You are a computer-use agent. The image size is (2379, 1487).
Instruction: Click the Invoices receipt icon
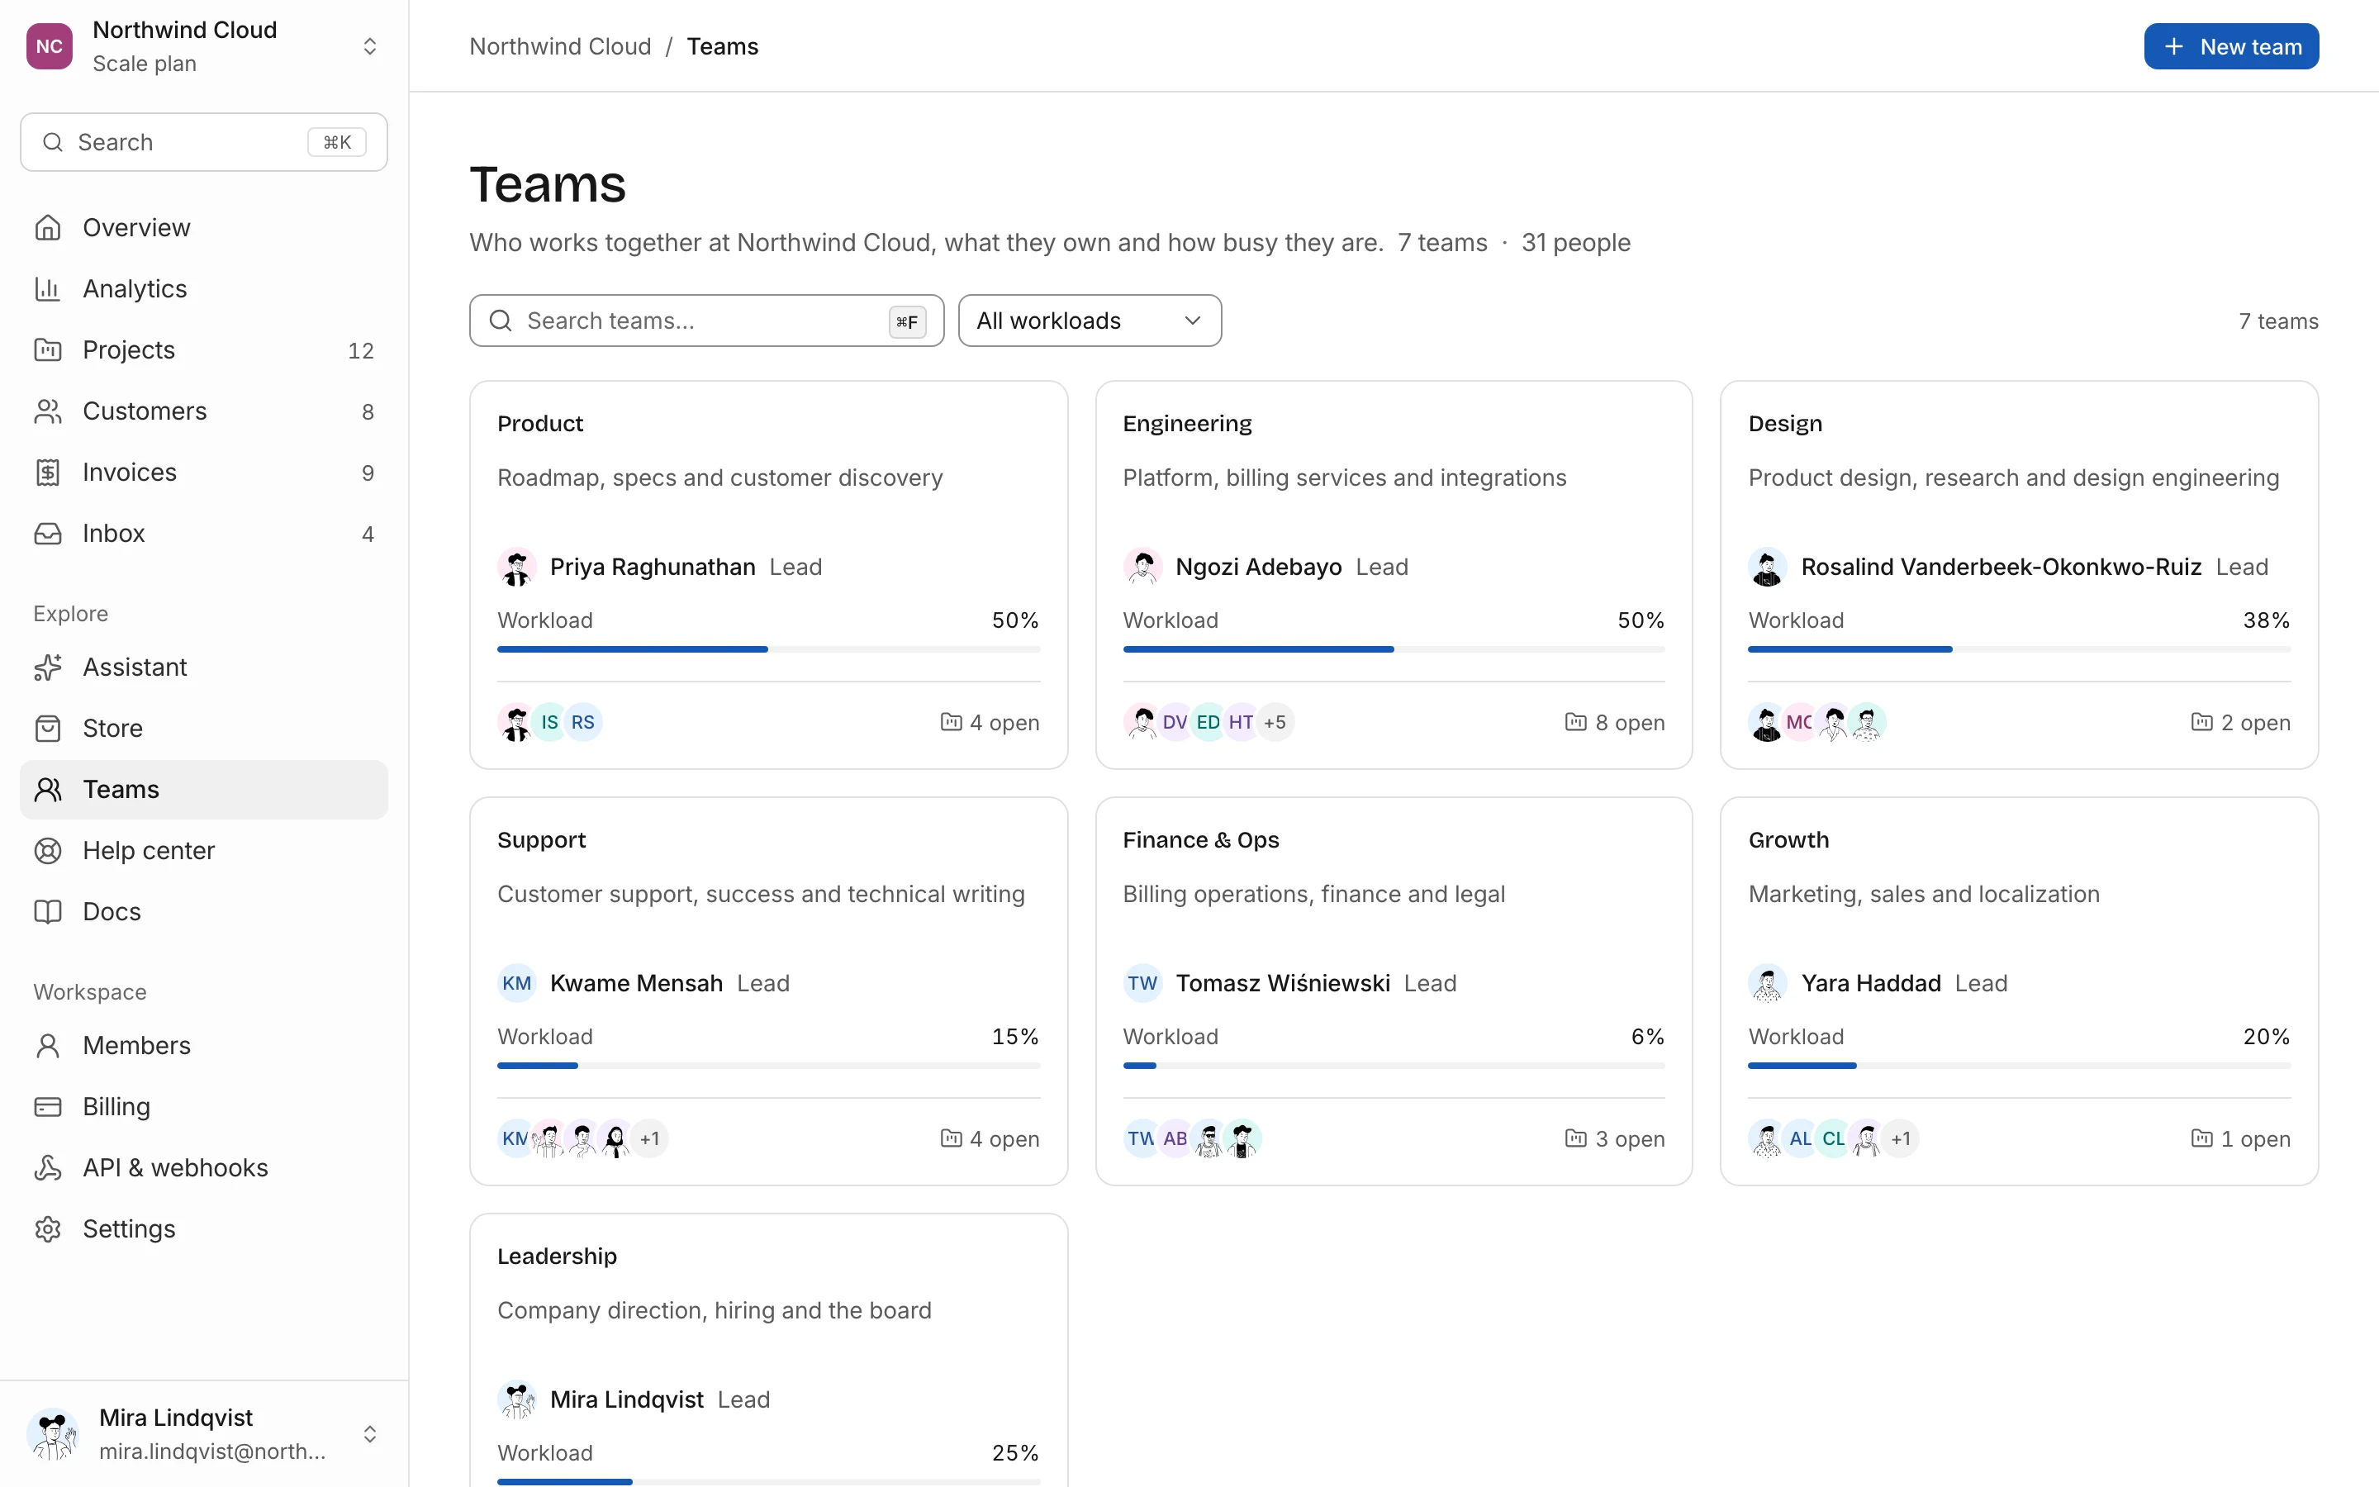pyautogui.click(x=47, y=472)
